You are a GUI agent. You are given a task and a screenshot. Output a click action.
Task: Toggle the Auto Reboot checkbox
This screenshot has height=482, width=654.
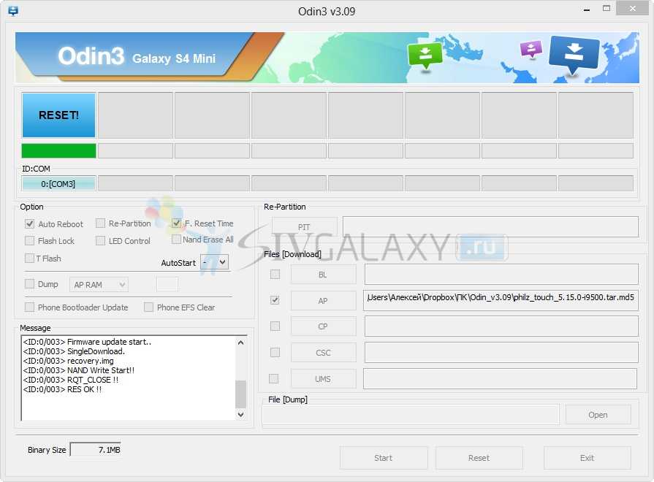(x=30, y=224)
